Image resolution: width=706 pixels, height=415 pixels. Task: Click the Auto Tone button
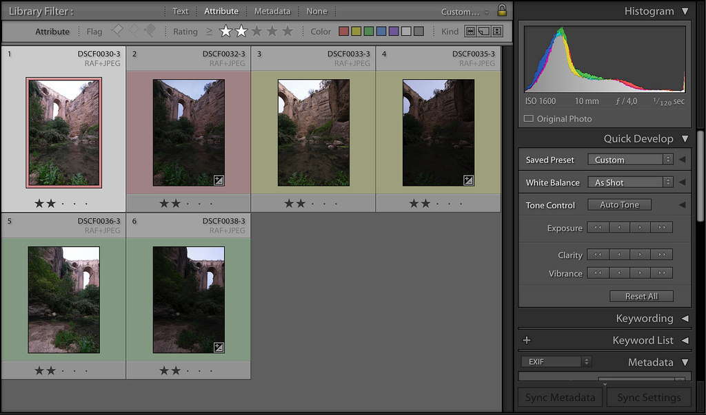[619, 204]
